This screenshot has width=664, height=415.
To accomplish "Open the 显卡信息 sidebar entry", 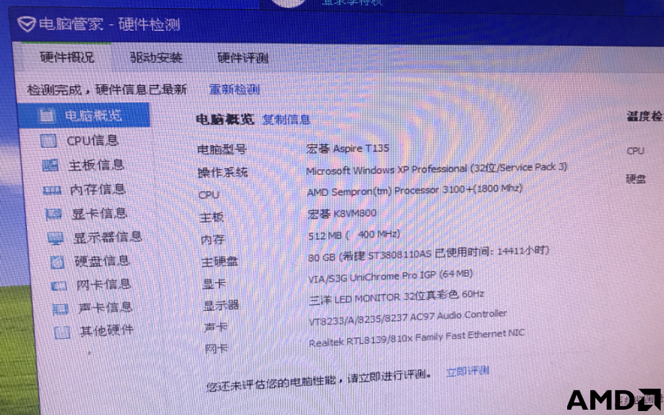I will pos(99,213).
